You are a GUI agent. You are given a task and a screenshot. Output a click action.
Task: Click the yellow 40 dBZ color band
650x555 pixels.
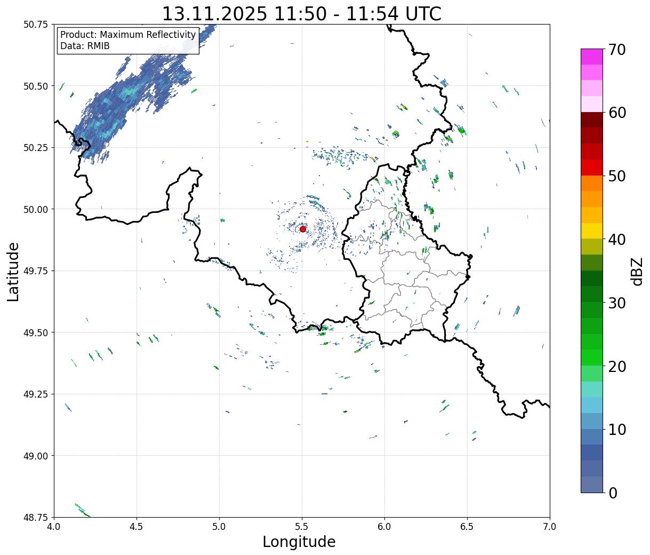(x=592, y=231)
